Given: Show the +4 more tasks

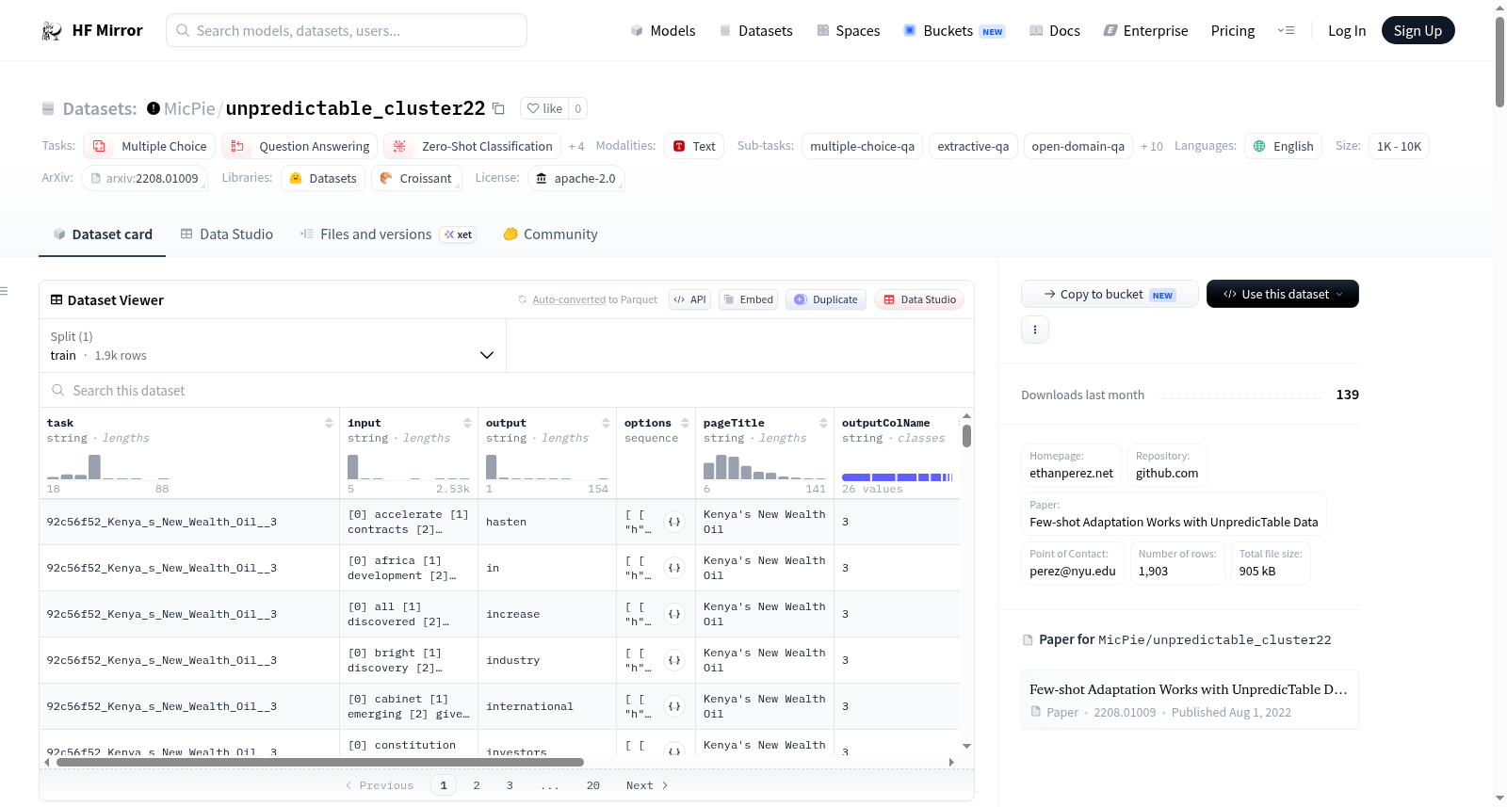Looking at the screenshot, I should 576,146.
